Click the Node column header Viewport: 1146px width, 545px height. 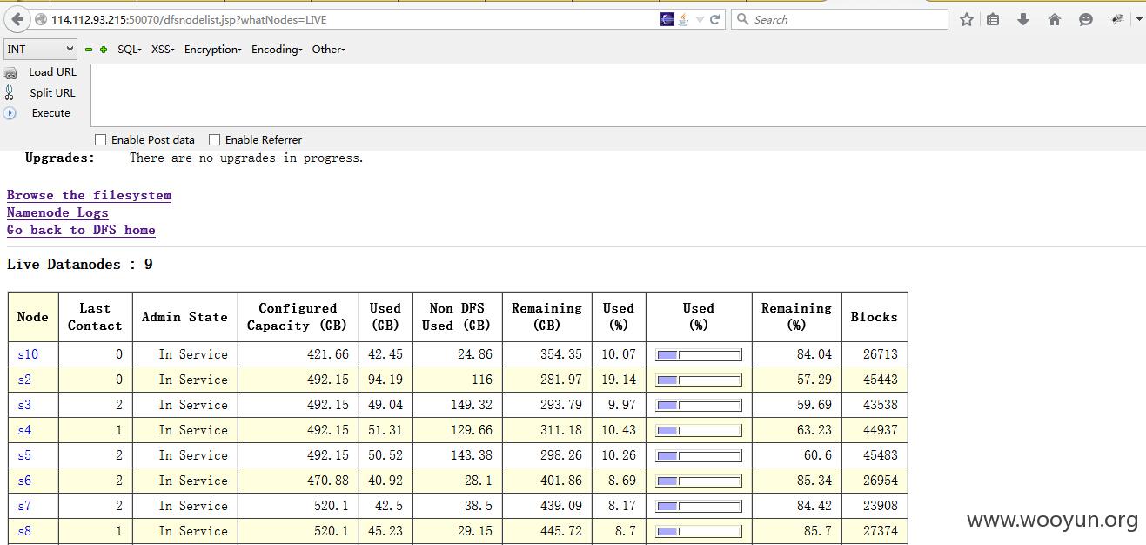[x=33, y=317]
